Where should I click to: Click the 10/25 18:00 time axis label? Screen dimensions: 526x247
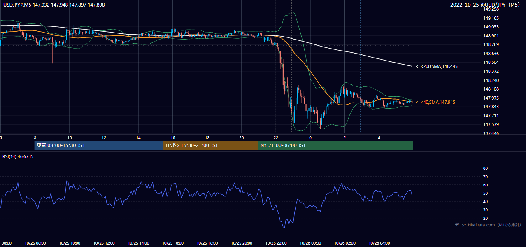coord(207,243)
